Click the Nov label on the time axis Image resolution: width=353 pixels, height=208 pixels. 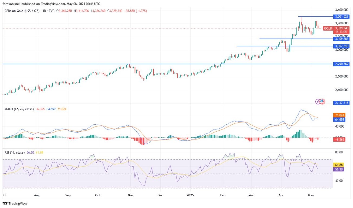[x=130, y=195]
